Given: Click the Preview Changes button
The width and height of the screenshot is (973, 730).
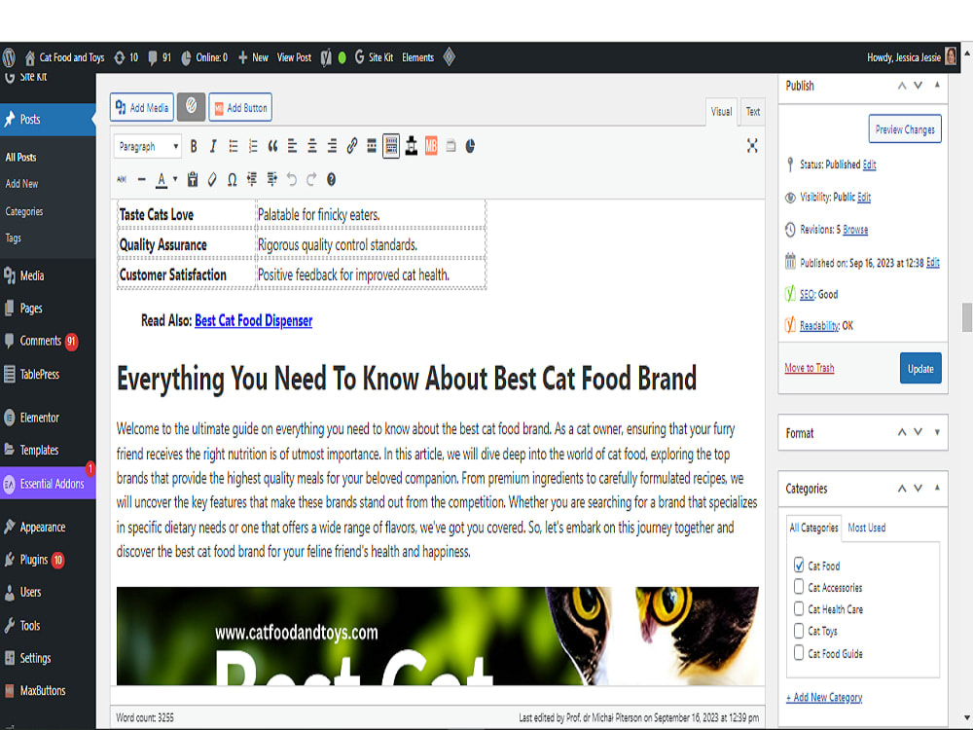Looking at the screenshot, I should point(905,129).
